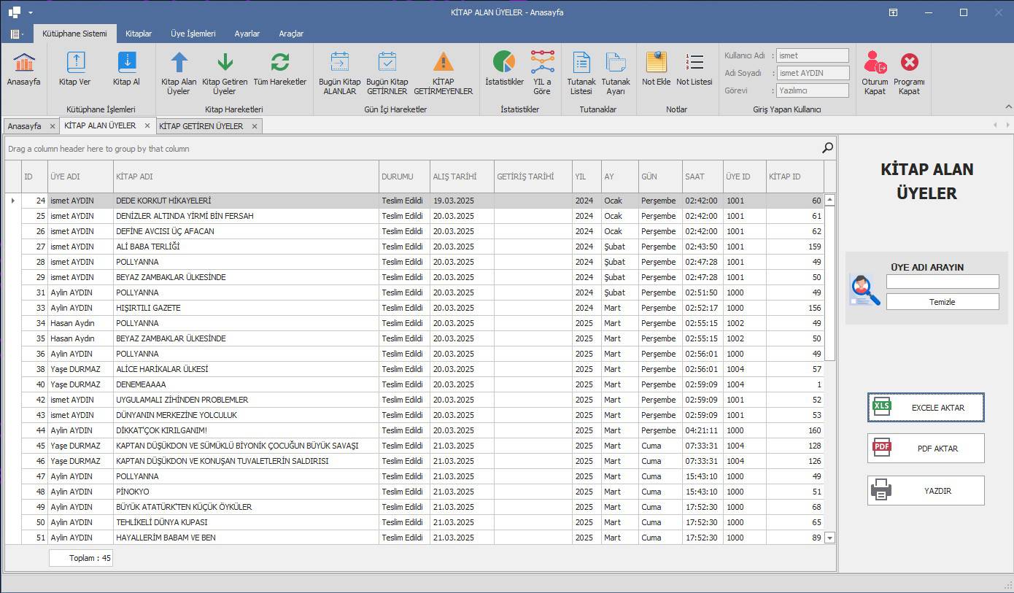Close the KİTAP ALAN ÜYELER tab
This screenshot has width=1014, height=593.
click(147, 125)
